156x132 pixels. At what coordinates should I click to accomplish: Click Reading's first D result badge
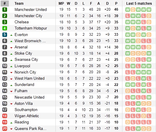click(128, 122)
